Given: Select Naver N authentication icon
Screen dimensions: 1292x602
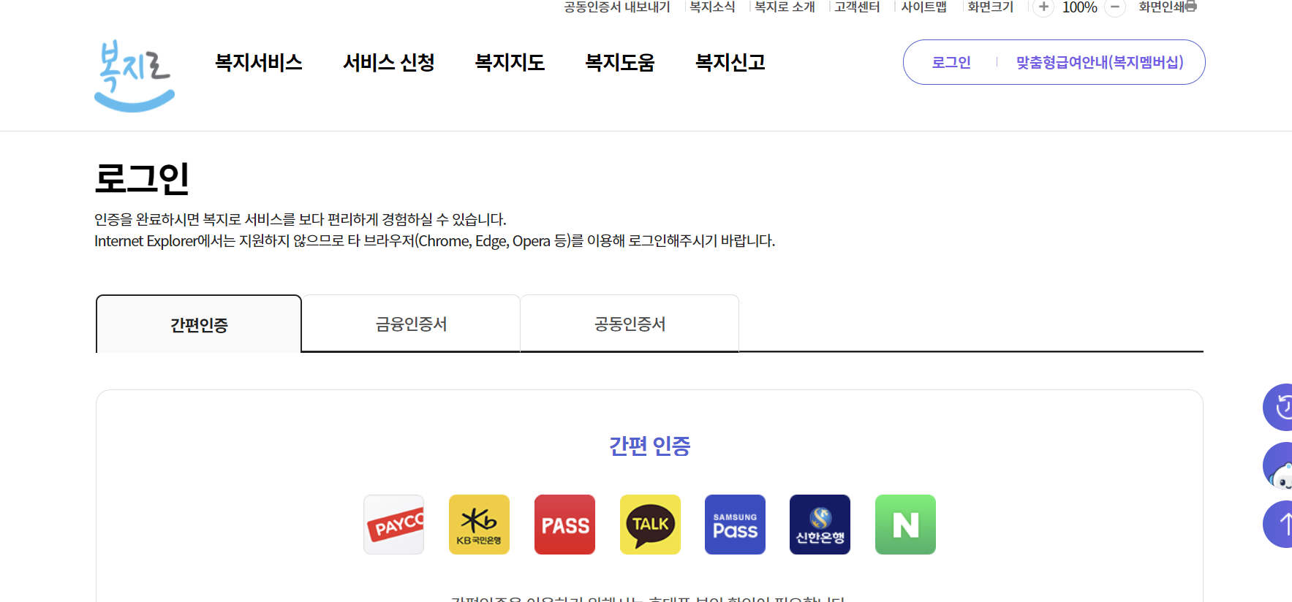Looking at the screenshot, I should coord(905,525).
